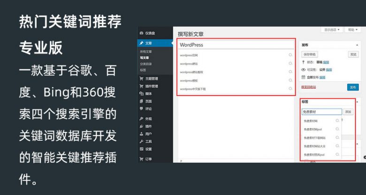
Task: Click search icon beside 免费素材网 suggestion
Action: pos(337,121)
